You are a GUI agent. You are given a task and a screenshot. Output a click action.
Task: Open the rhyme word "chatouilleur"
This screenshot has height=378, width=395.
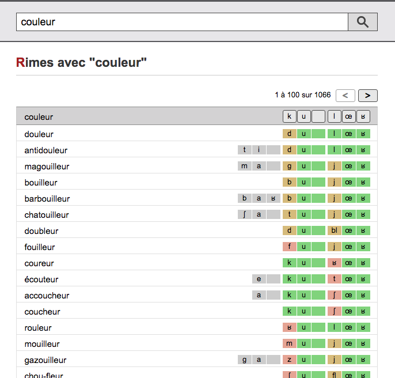coord(47,215)
